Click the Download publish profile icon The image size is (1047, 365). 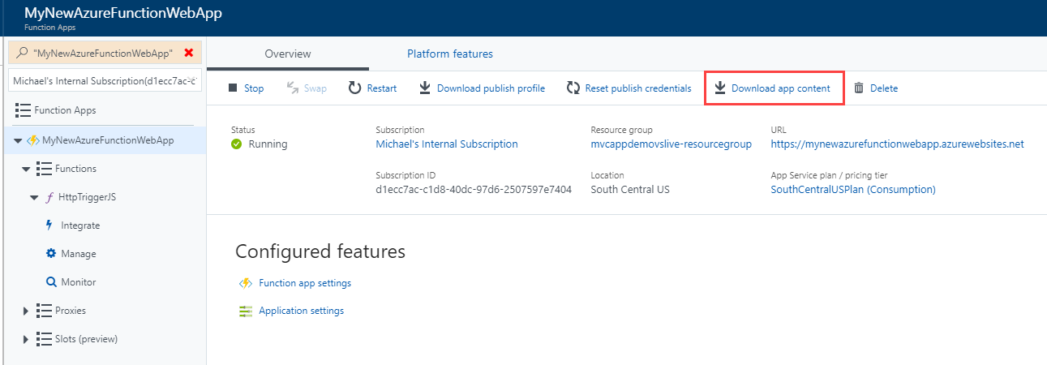tap(425, 88)
